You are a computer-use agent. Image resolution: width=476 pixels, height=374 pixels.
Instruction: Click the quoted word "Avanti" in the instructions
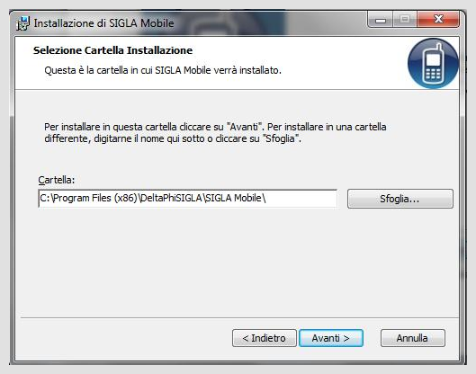point(245,127)
